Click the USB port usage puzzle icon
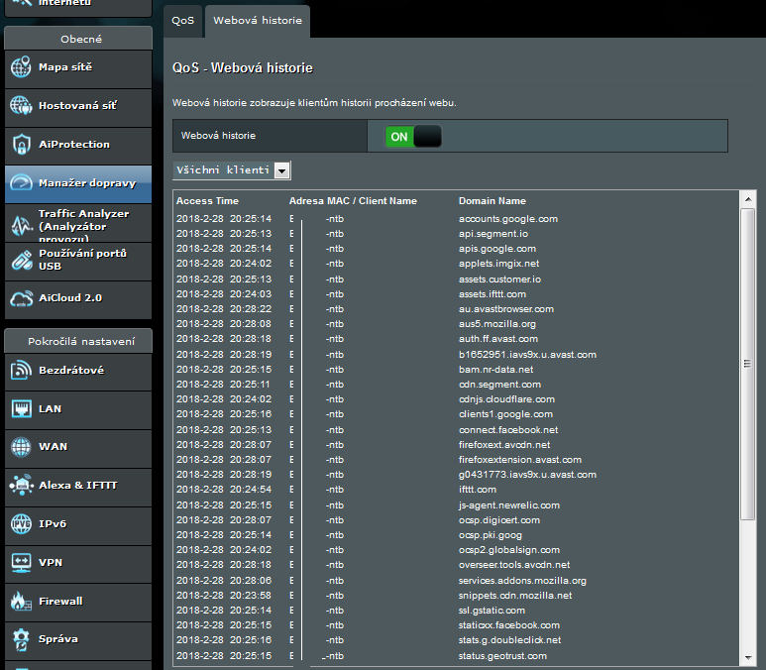Image resolution: width=766 pixels, height=670 pixels. [x=22, y=261]
